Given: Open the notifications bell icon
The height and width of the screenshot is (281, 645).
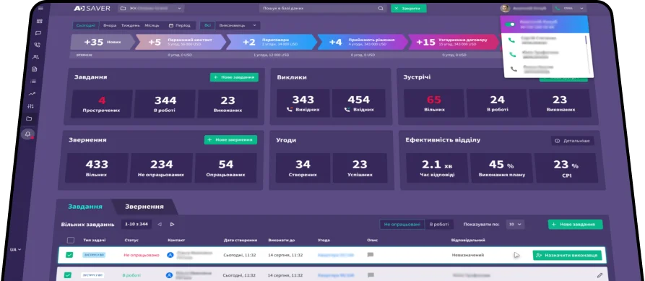Looking at the screenshot, I should [28, 134].
